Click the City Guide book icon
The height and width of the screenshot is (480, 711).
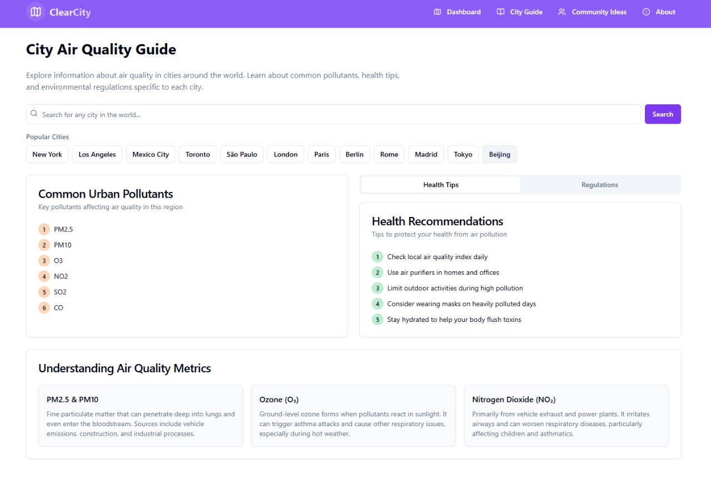click(500, 12)
